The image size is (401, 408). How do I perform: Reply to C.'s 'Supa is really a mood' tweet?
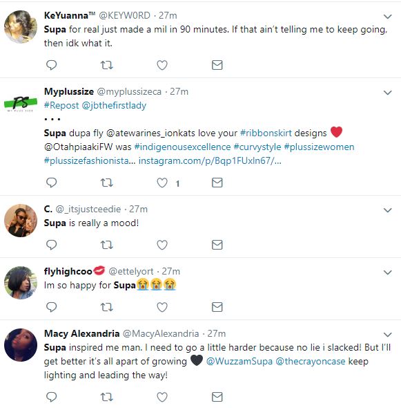point(51,245)
